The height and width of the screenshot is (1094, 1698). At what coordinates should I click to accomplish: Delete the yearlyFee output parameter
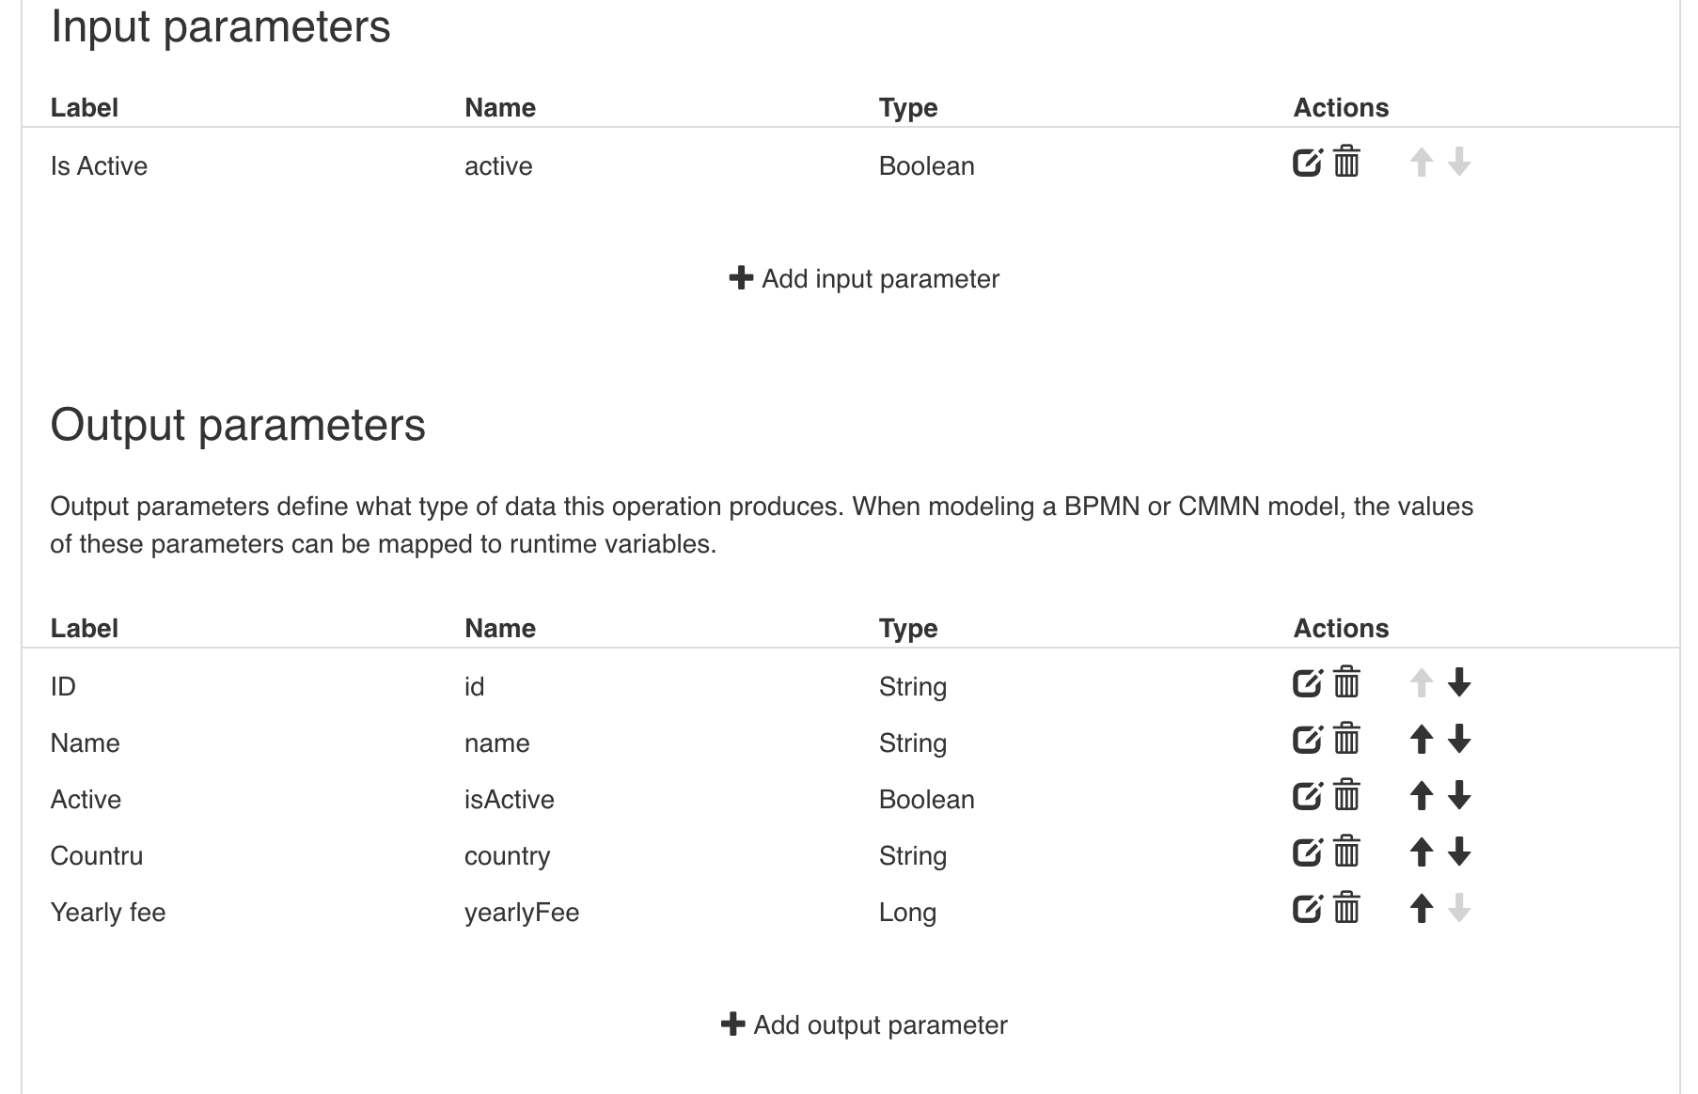(x=1345, y=909)
